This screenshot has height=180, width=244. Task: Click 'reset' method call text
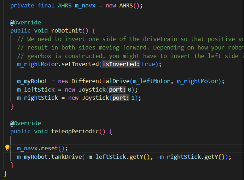point(49,149)
